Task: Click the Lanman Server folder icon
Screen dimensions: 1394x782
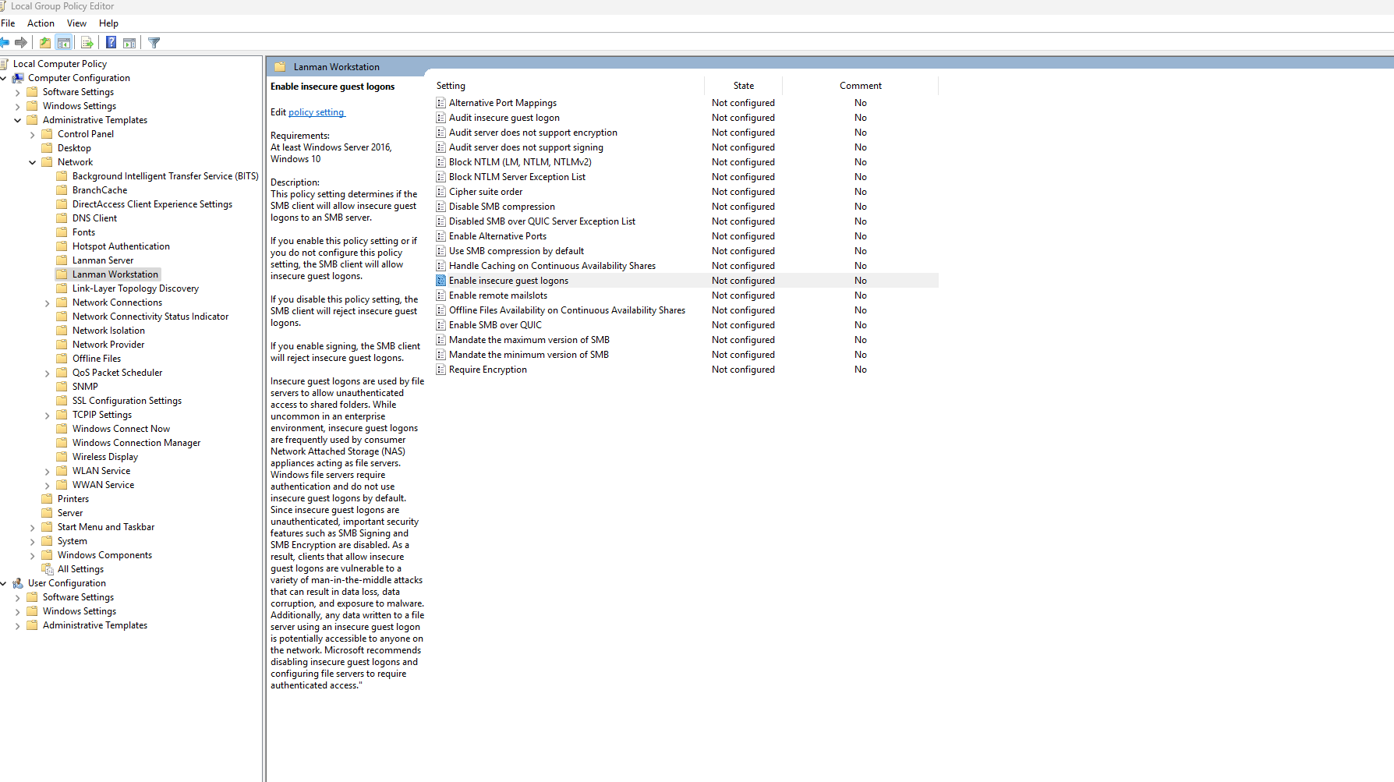Action: (x=62, y=260)
